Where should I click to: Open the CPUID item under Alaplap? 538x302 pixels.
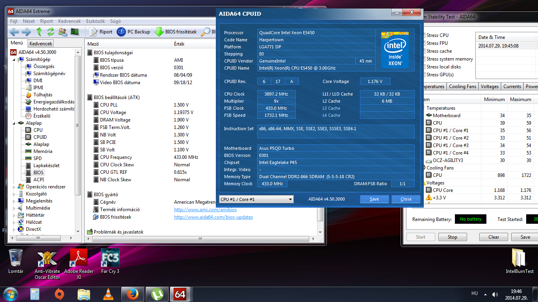[40, 137]
